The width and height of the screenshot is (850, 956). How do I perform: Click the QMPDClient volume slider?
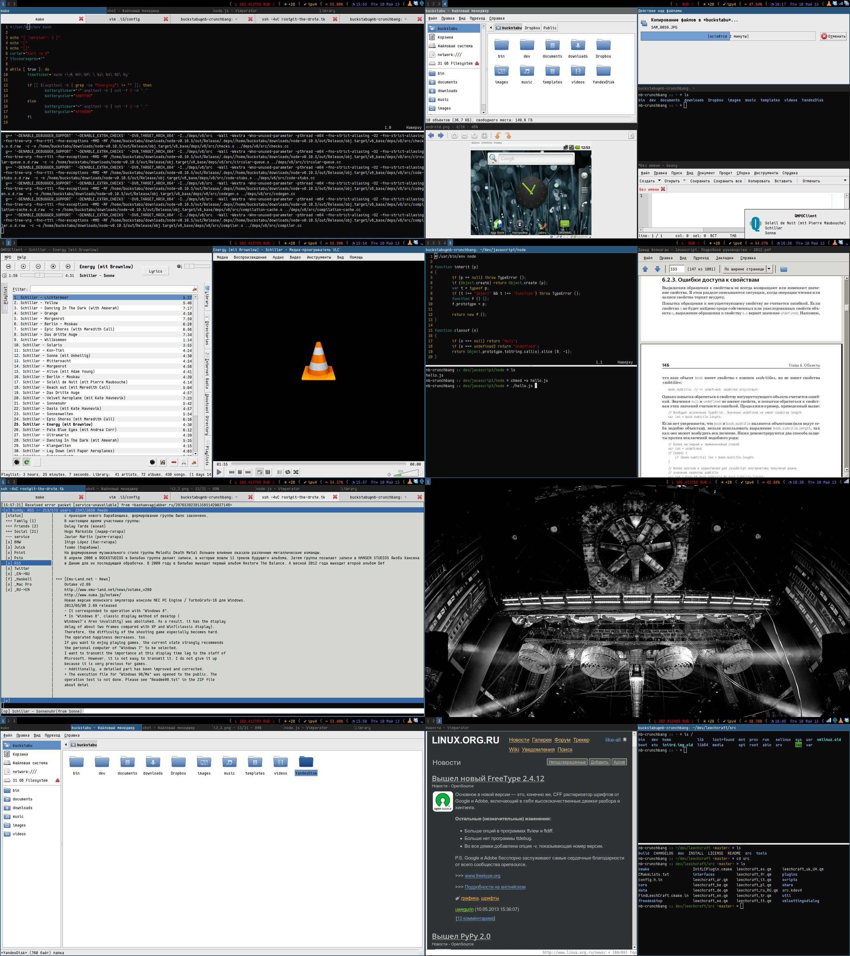[197, 266]
